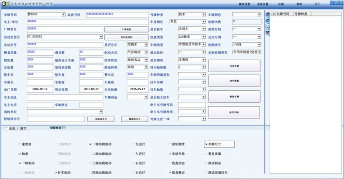This screenshot has height=179, width=344.
Task: Enable the 二轴加载制动 checkbox
Action: click(x=90, y=154)
